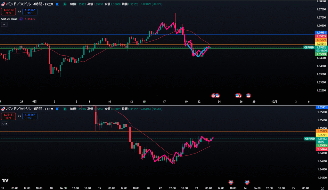This screenshot has height=190, width=328.
Task: Click the SMA 20 indicator purple icon
Action: pos(21,19)
